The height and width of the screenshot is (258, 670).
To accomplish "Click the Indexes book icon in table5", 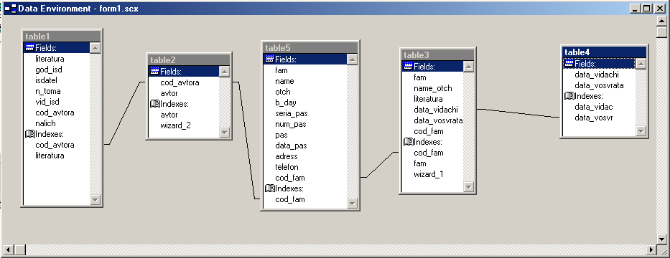I will [x=269, y=188].
